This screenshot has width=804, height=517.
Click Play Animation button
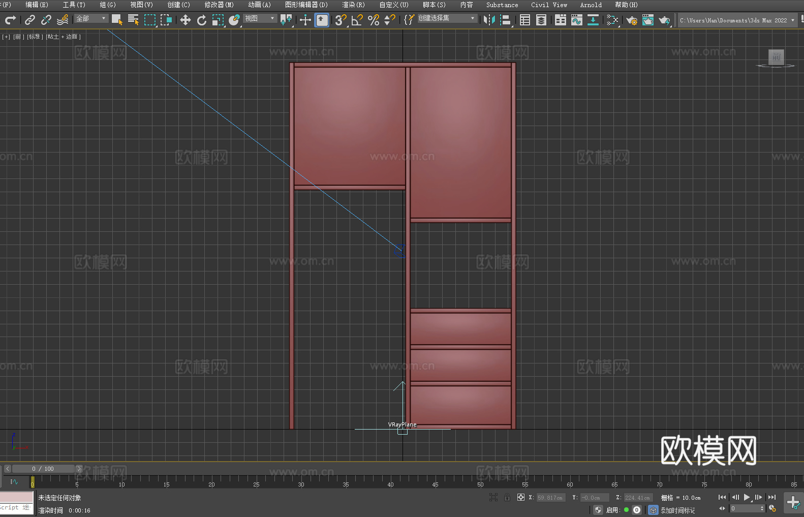pos(747,497)
